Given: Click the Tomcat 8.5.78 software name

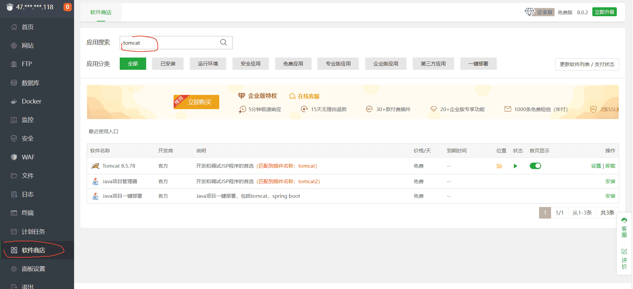Looking at the screenshot, I should tap(119, 166).
